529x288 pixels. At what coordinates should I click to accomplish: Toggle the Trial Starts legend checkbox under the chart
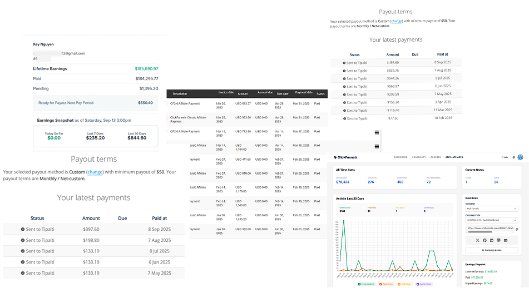click(x=399, y=284)
